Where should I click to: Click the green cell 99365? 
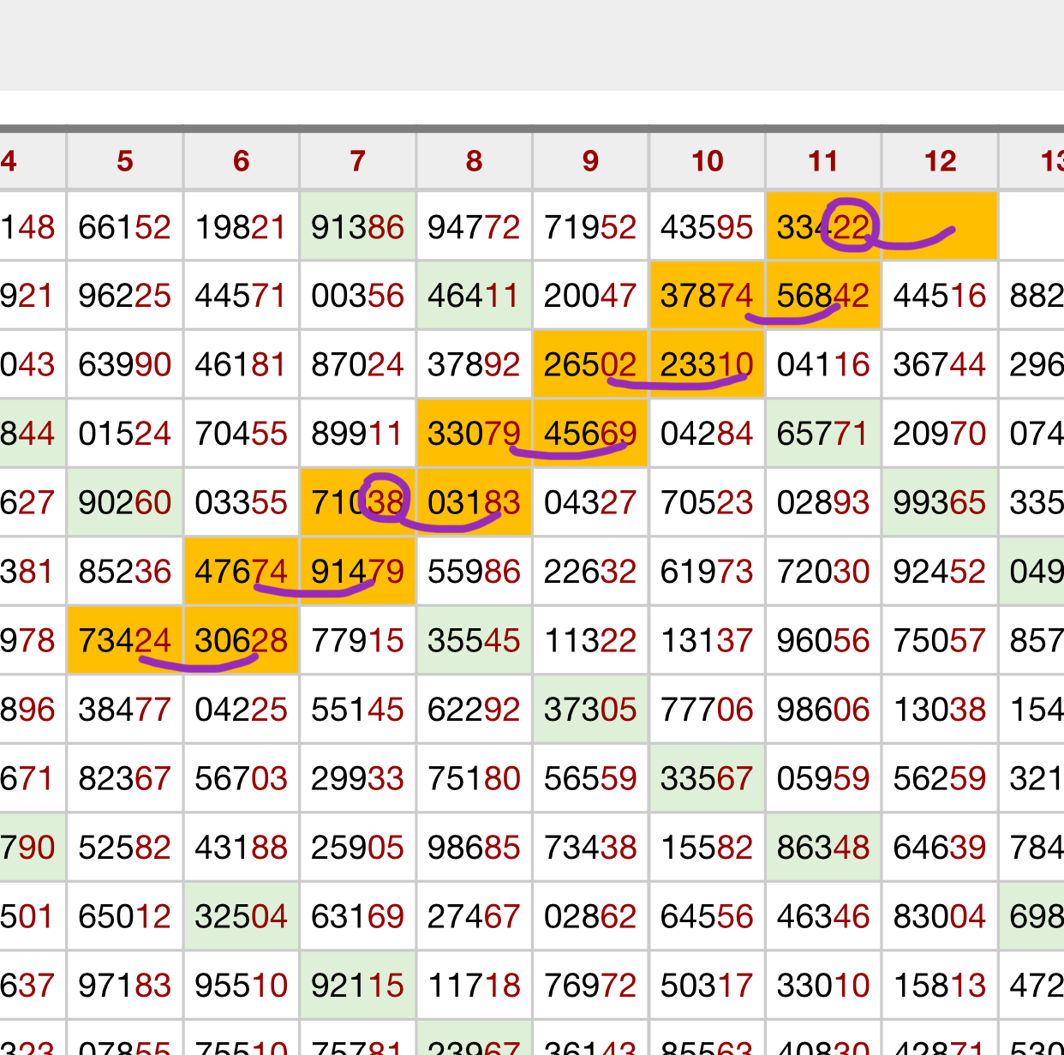(940, 502)
